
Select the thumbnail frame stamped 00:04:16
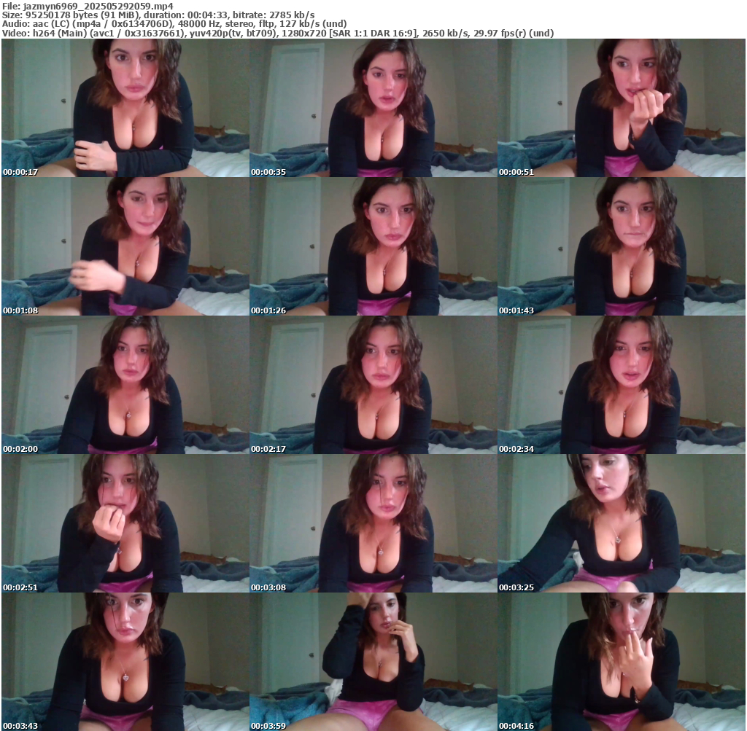(x=622, y=662)
